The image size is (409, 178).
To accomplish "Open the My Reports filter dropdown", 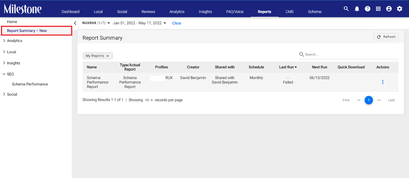I will pos(98,56).
